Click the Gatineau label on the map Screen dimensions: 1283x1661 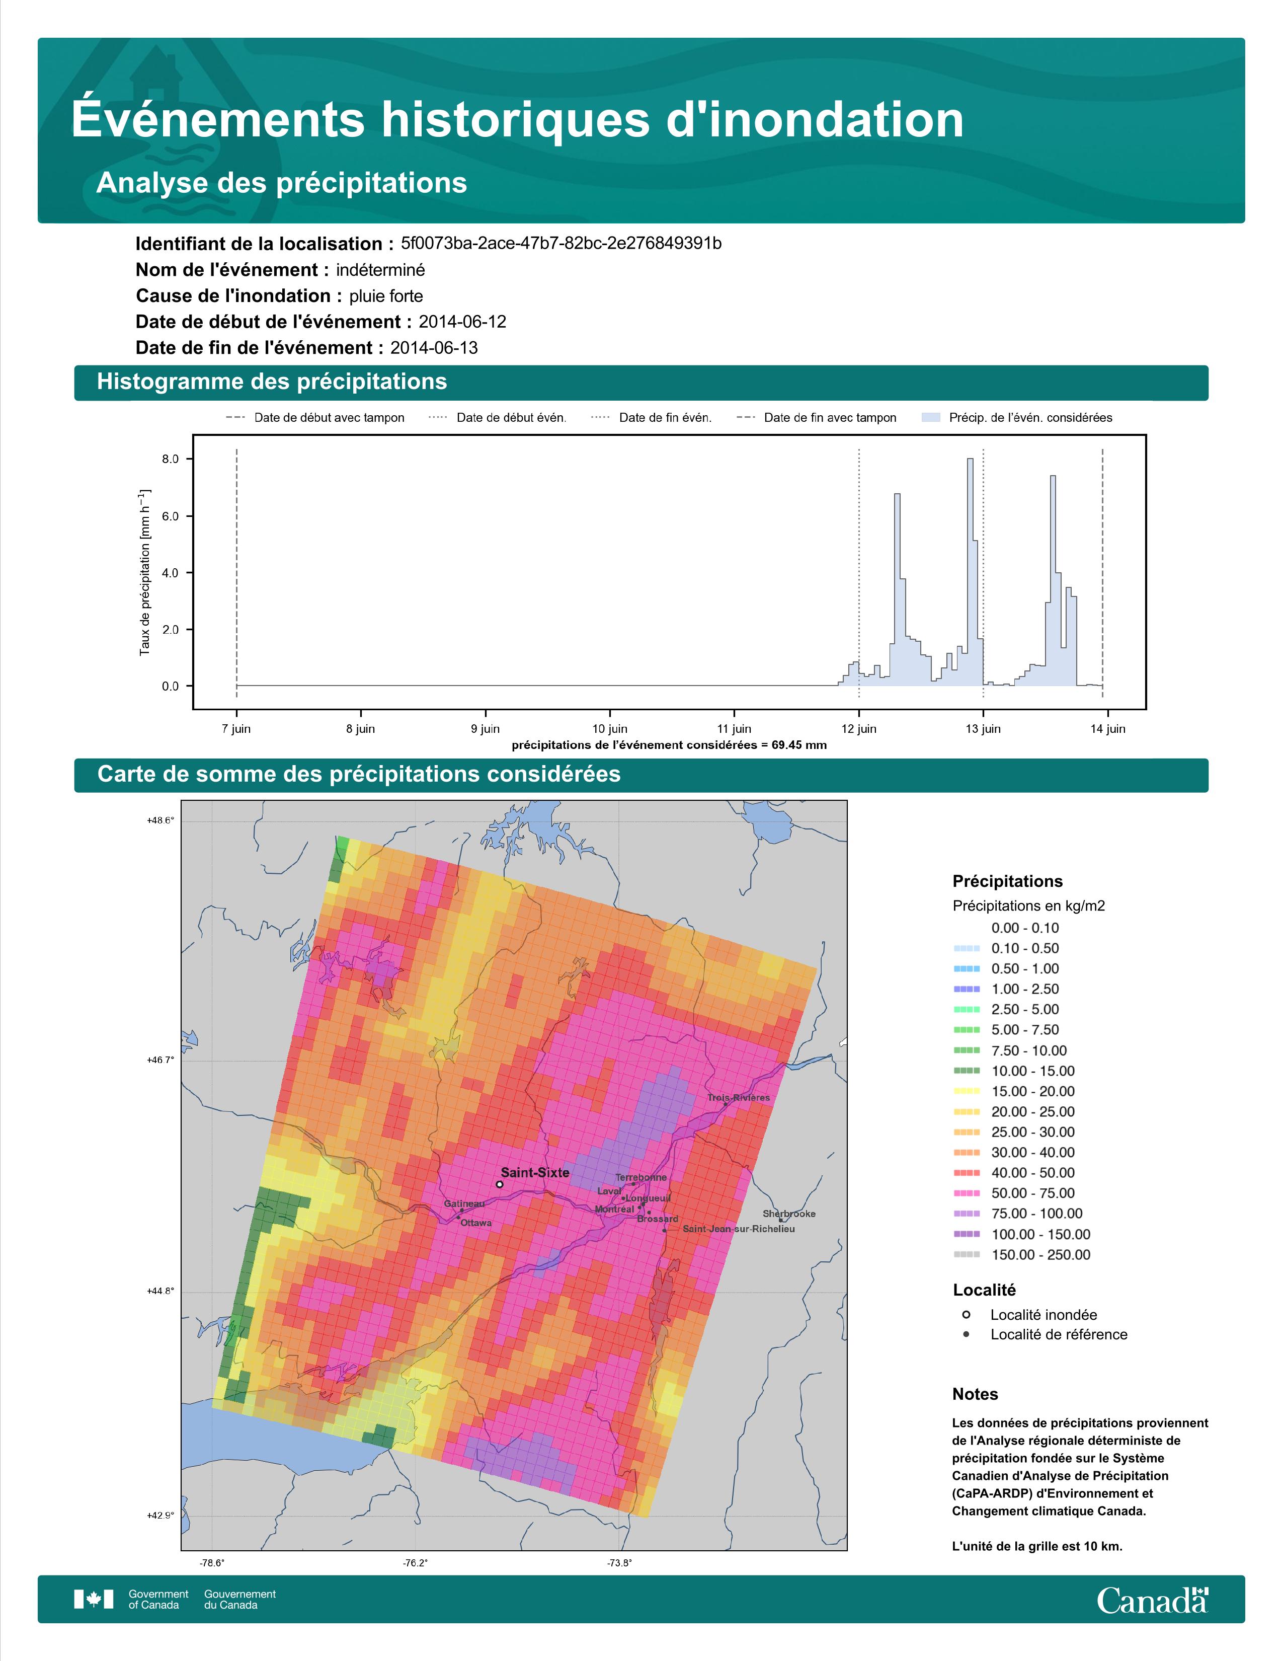(x=464, y=1204)
